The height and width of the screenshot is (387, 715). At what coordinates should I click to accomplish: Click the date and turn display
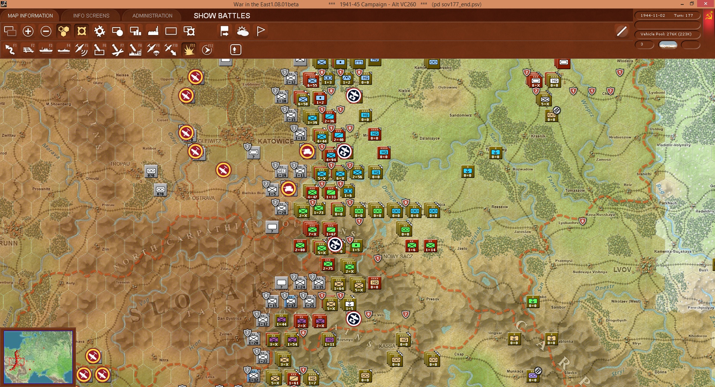coord(667,16)
